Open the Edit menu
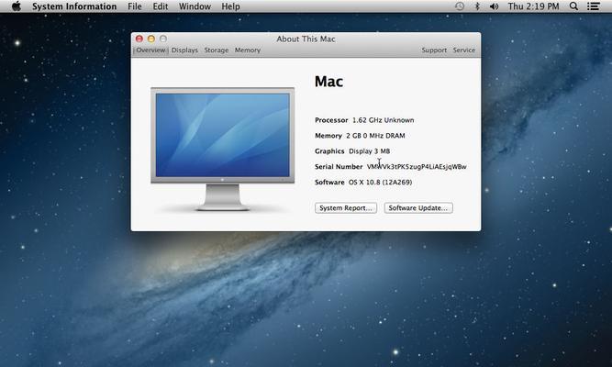The width and height of the screenshot is (612, 367). 161,6
